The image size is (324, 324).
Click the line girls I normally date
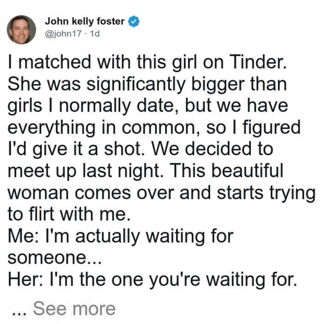click(148, 107)
